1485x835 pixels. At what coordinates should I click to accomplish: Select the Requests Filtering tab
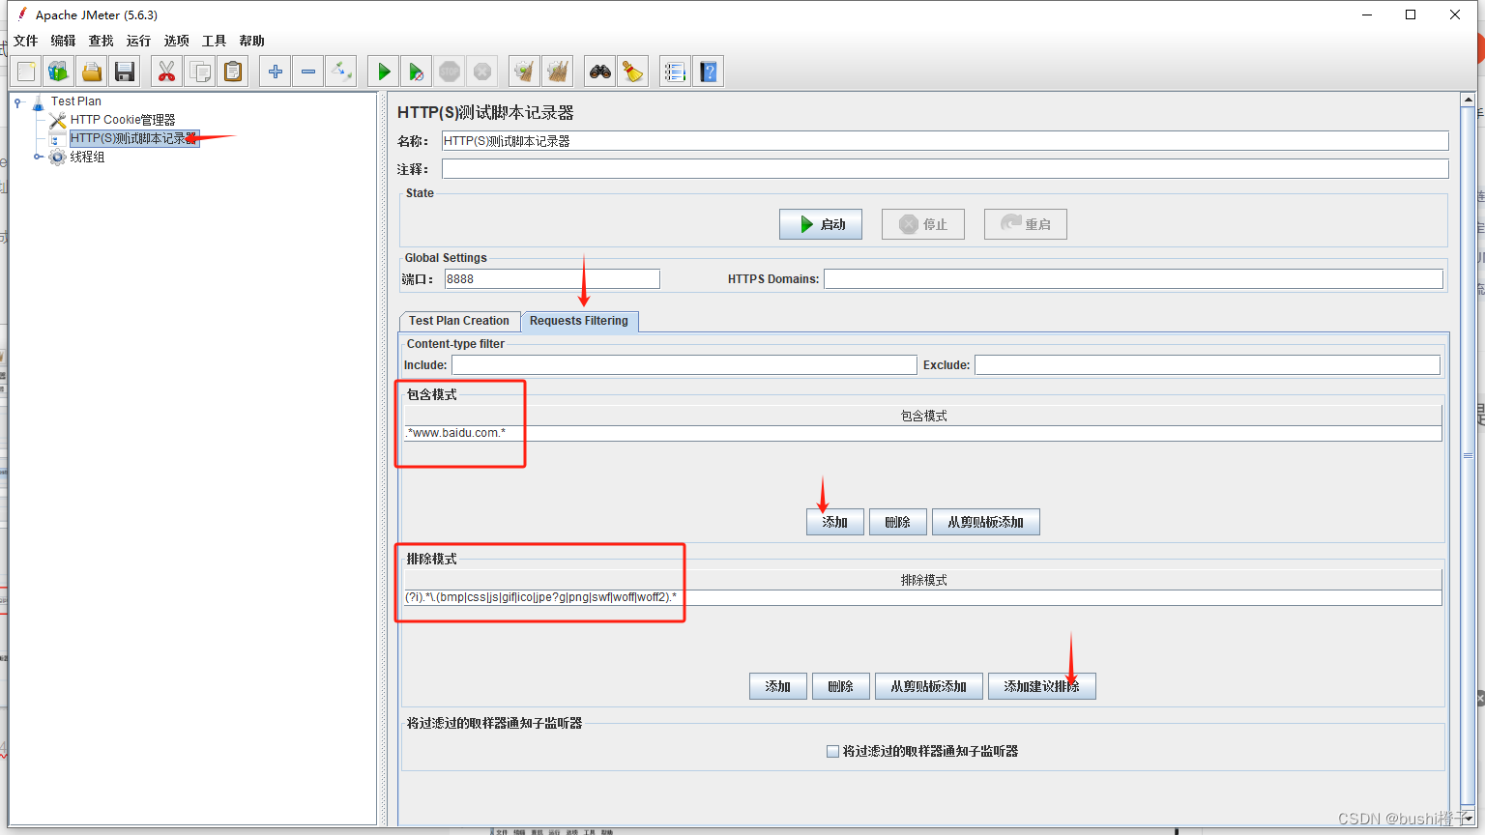579,321
